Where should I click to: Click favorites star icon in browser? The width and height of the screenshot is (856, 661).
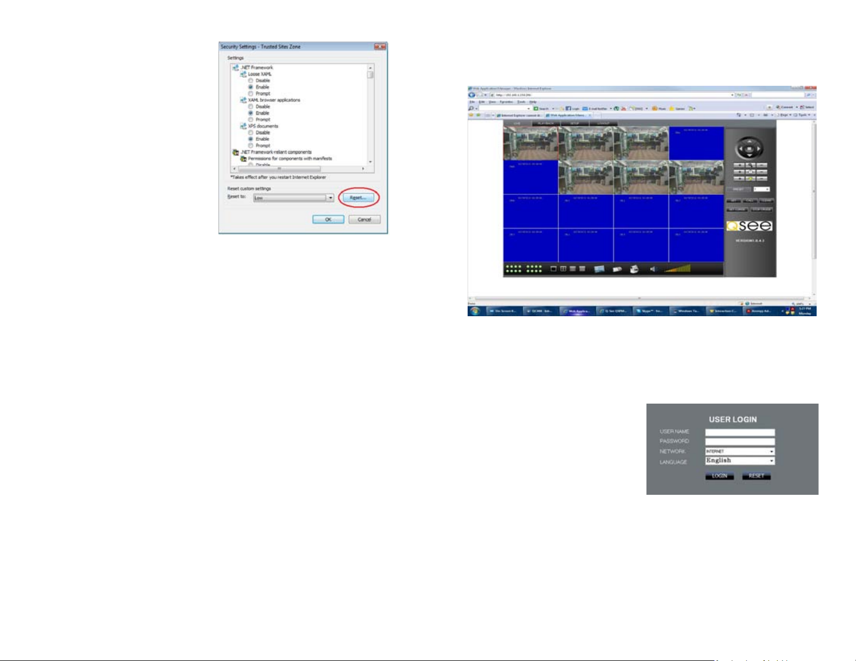tap(471, 115)
